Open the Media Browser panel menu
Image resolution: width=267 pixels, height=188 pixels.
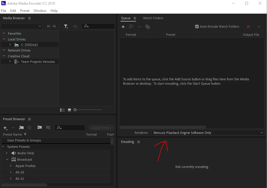point(29,18)
